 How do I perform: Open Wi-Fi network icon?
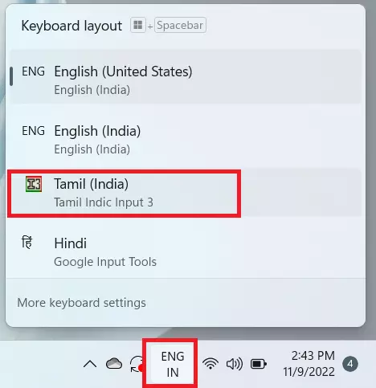pos(210,364)
